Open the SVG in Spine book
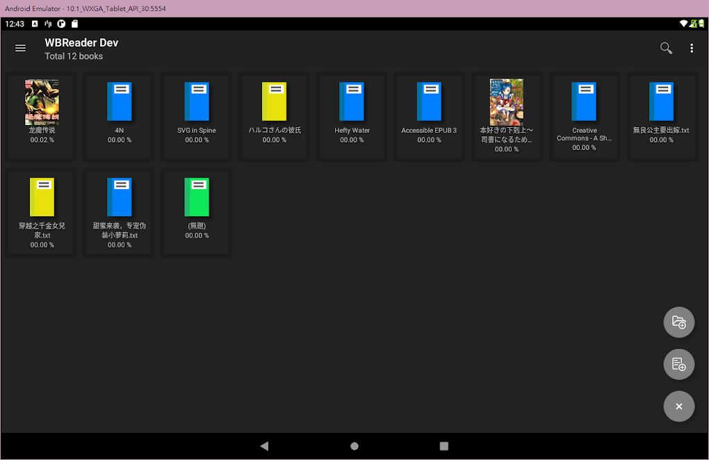 (x=197, y=102)
